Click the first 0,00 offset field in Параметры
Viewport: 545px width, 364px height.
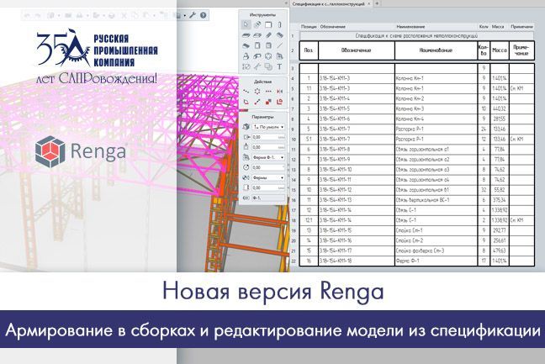pos(268,137)
